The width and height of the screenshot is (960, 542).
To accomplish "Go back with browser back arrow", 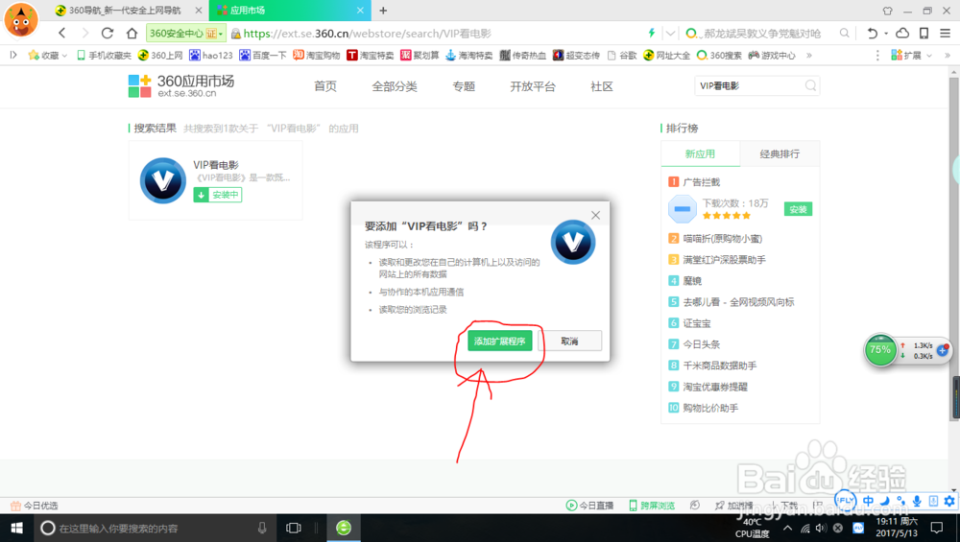I will (x=61, y=33).
